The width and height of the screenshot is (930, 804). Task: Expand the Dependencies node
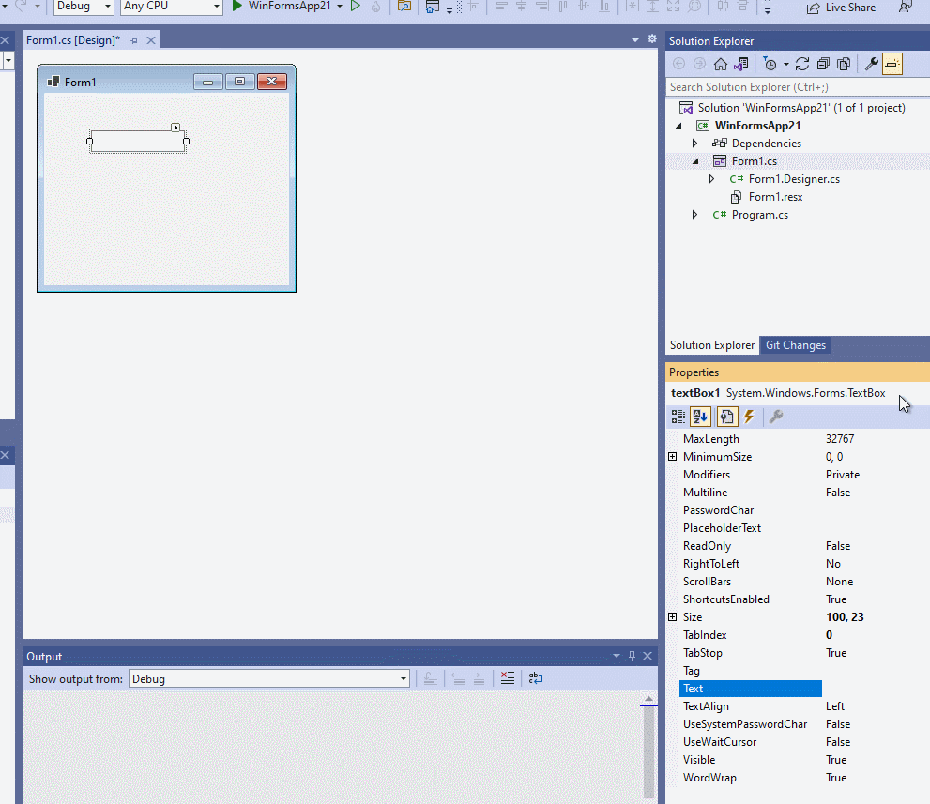(x=694, y=143)
